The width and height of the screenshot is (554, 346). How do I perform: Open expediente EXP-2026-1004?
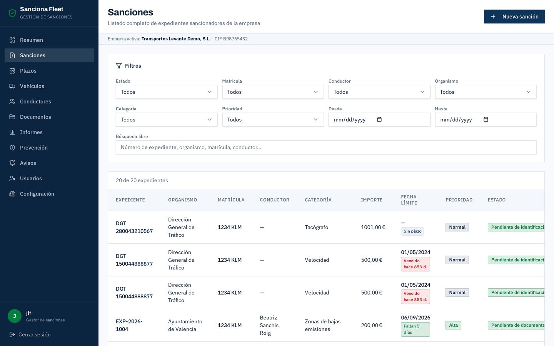click(129, 325)
